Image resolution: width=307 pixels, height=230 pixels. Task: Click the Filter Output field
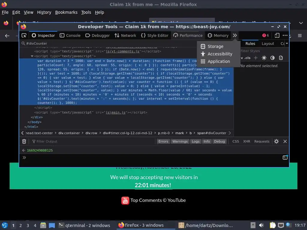[93, 141]
